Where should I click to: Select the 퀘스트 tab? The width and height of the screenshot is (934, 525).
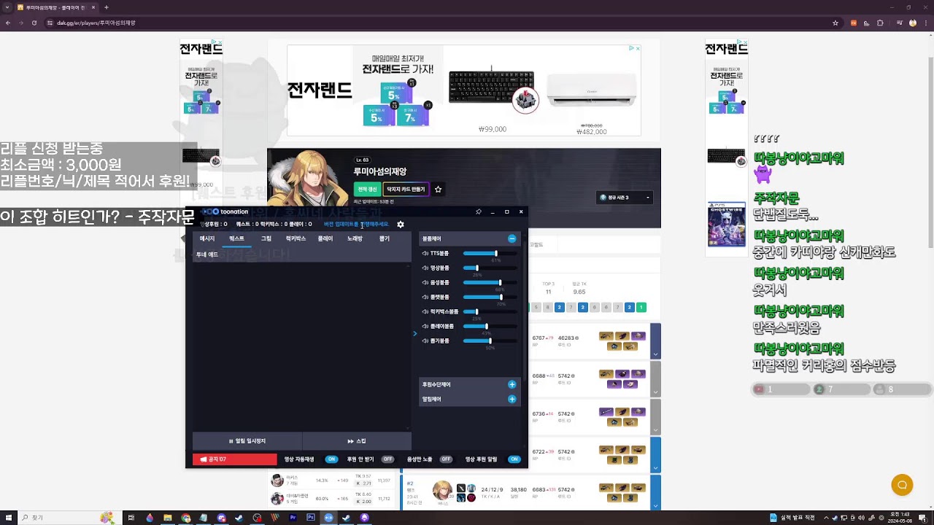(236, 238)
